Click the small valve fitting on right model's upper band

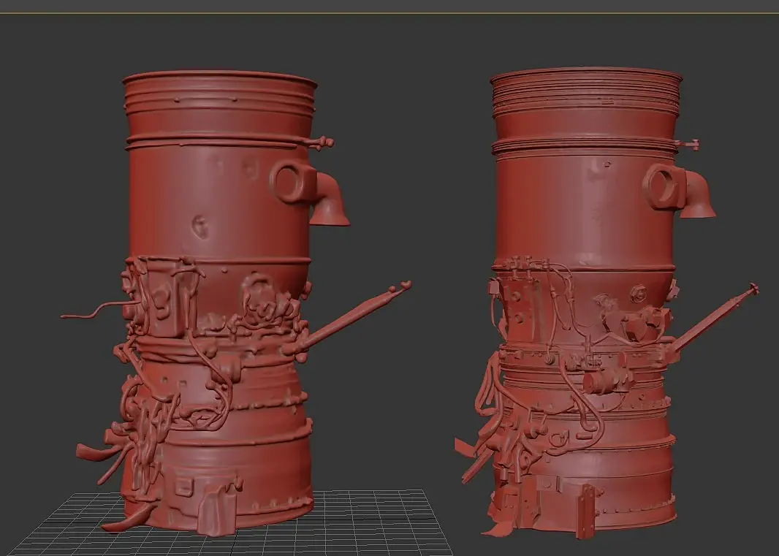click(688, 145)
